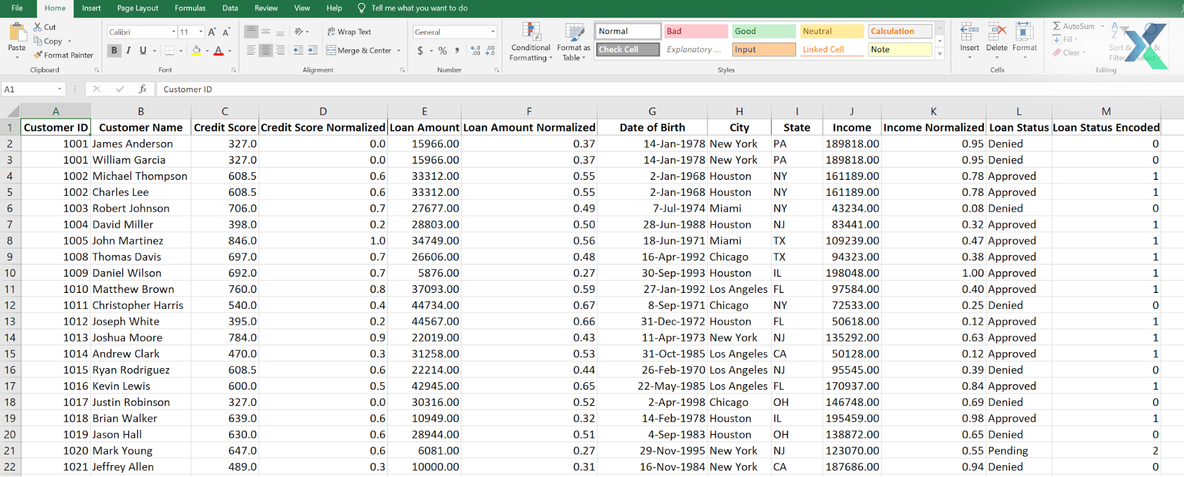Decrease the cell indent
The width and height of the screenshot is (1184, 477).
tap(299, 51)
